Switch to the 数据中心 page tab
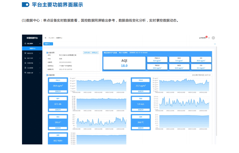Viewport: 239px width, 153px height. point(48,44)
